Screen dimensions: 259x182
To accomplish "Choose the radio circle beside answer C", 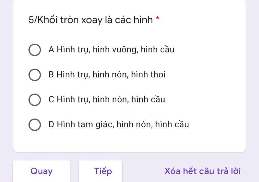I will [35, 100].
